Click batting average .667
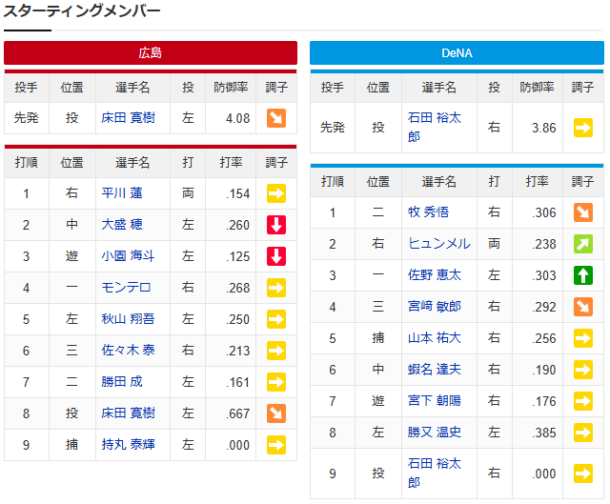 click(x=237, y=413)
